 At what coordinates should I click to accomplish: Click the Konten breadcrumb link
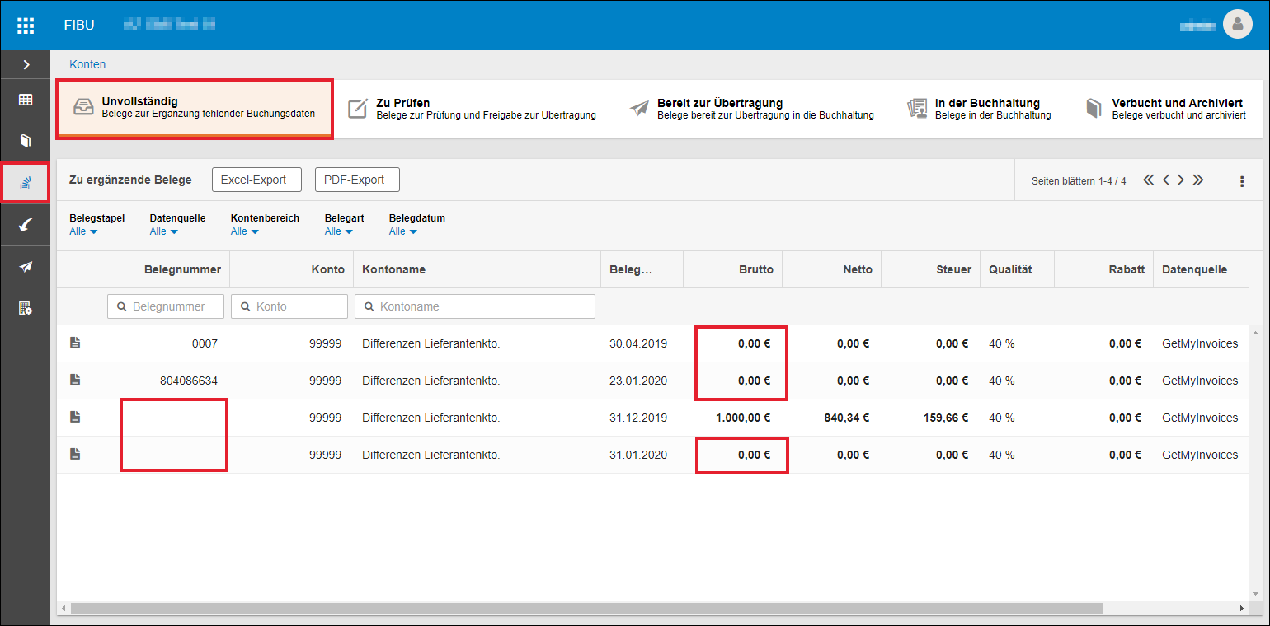point(87,64)
